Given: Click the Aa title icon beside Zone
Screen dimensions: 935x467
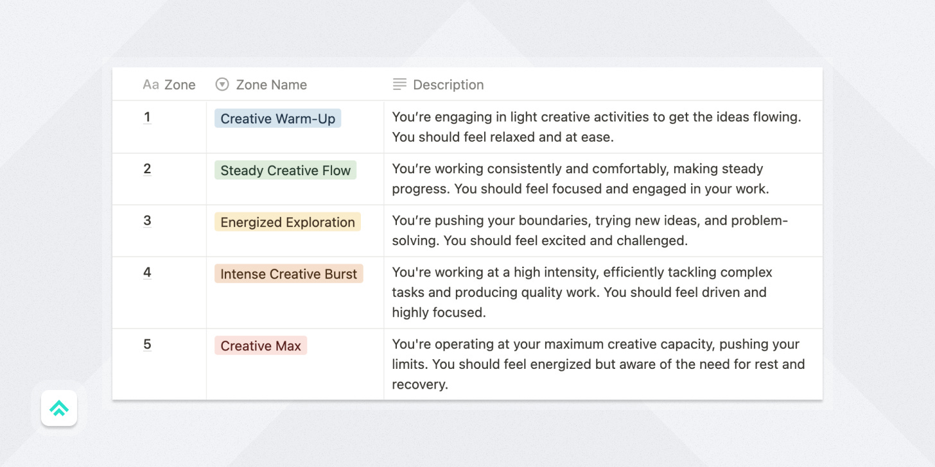Looking at the screenshot, I should click(151, 84).
